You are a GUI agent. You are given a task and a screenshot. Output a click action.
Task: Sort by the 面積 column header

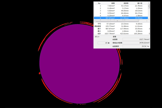113,3
